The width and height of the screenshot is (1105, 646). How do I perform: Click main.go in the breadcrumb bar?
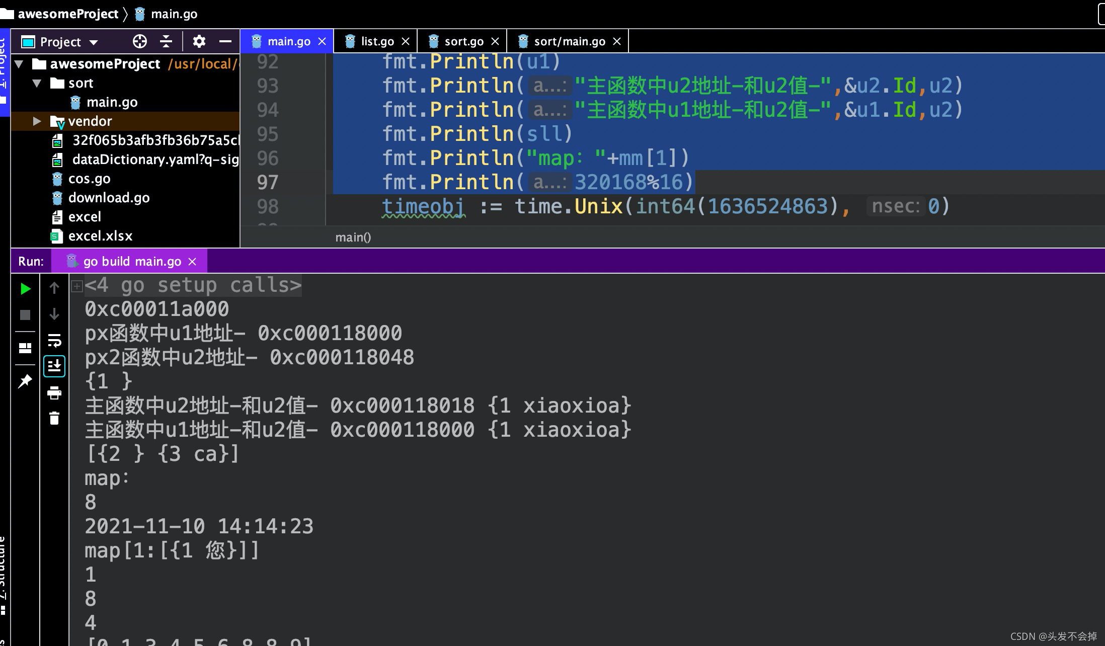(x=174, y=14)
